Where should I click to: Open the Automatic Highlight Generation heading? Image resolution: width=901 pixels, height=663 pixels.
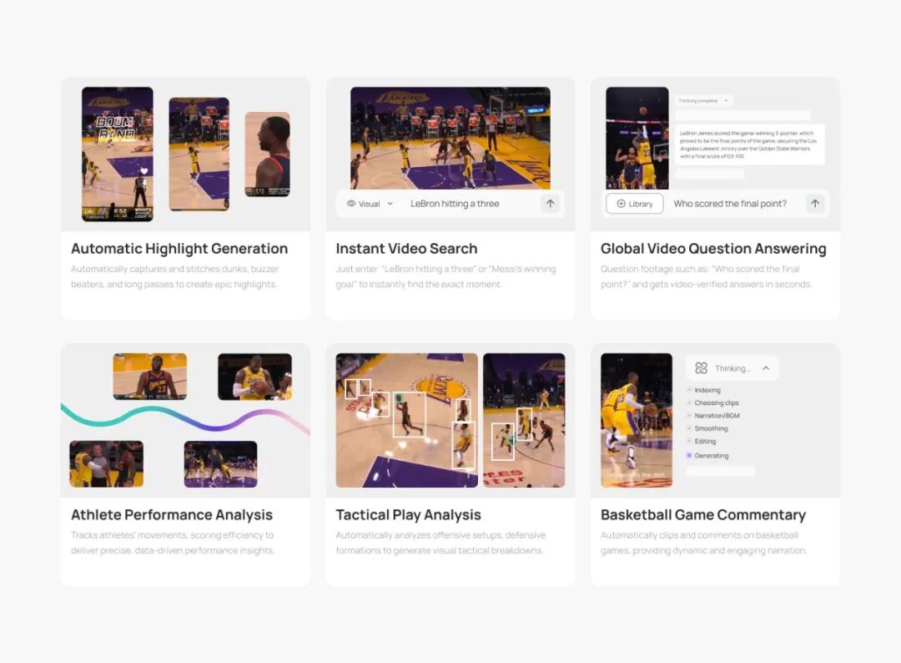point(179,248)
